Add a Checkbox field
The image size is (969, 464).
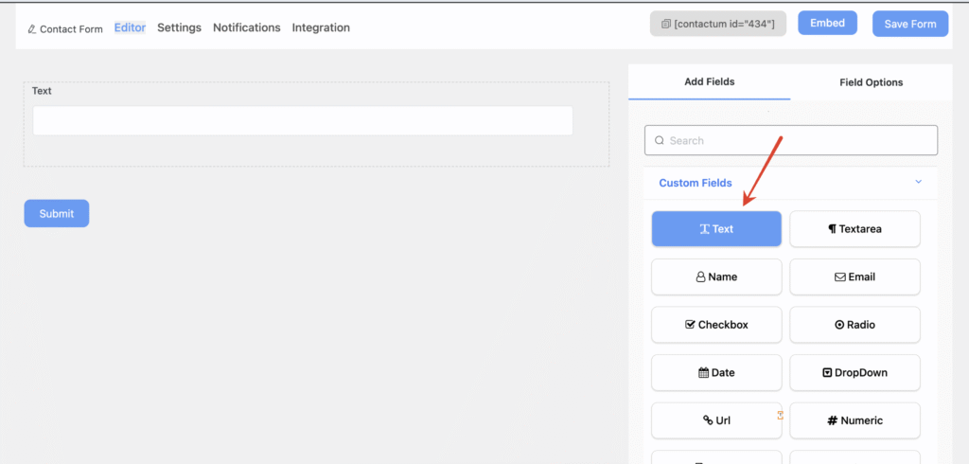[716, 325]
